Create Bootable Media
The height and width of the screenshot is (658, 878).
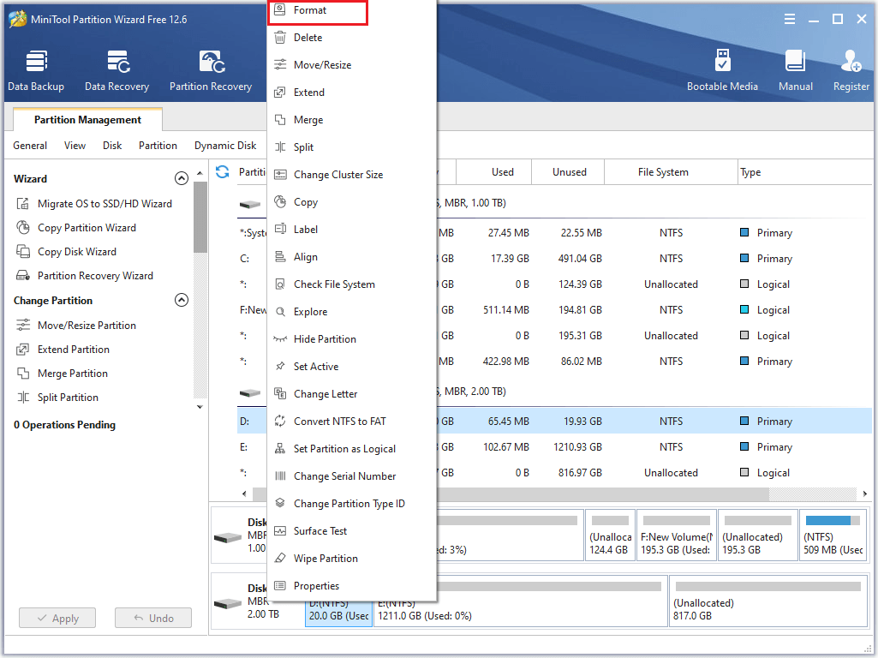point(723,69)
